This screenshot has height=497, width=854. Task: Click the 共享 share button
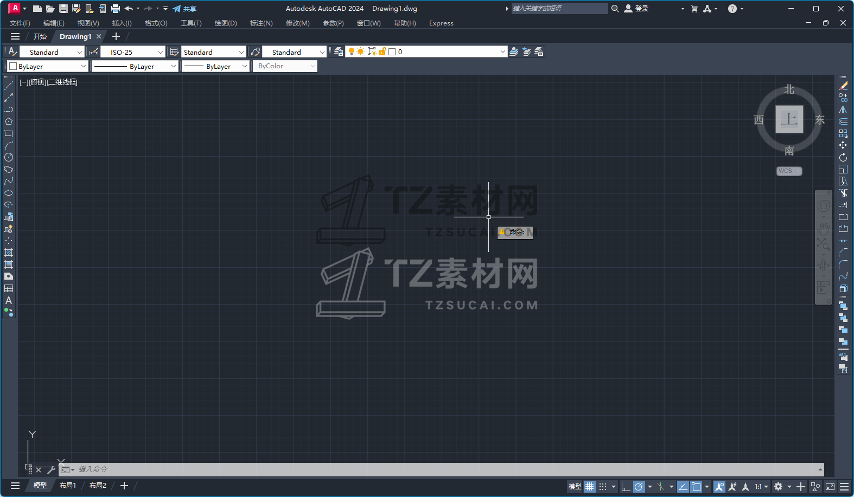(184, 9)
